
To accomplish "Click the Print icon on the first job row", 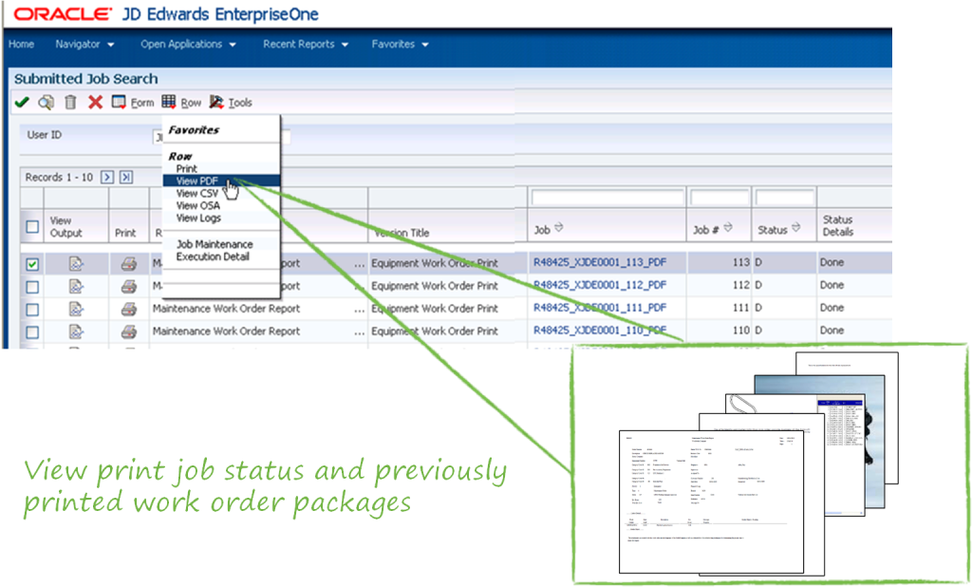I will coord(128,263).
